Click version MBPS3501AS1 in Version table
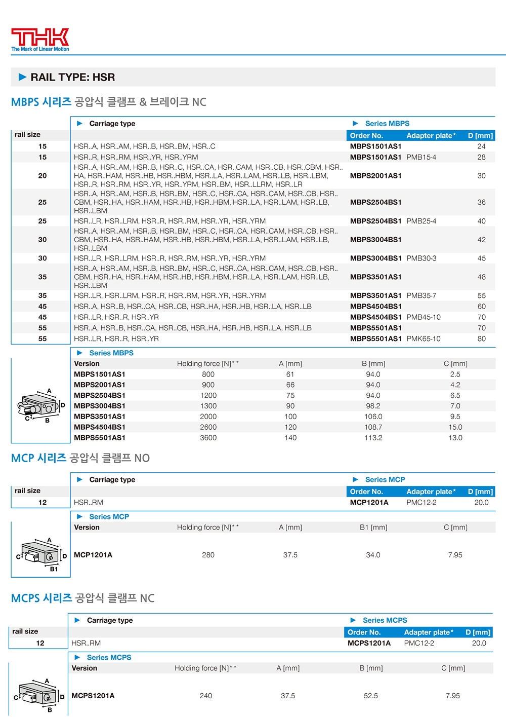The image size is (506, 717). tap(100, 417)
